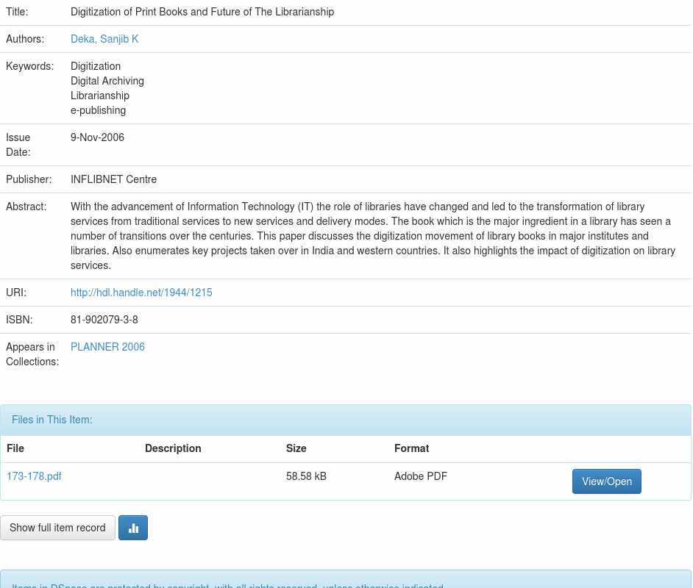Click the paper title text
693x588 pixels.
202,12
